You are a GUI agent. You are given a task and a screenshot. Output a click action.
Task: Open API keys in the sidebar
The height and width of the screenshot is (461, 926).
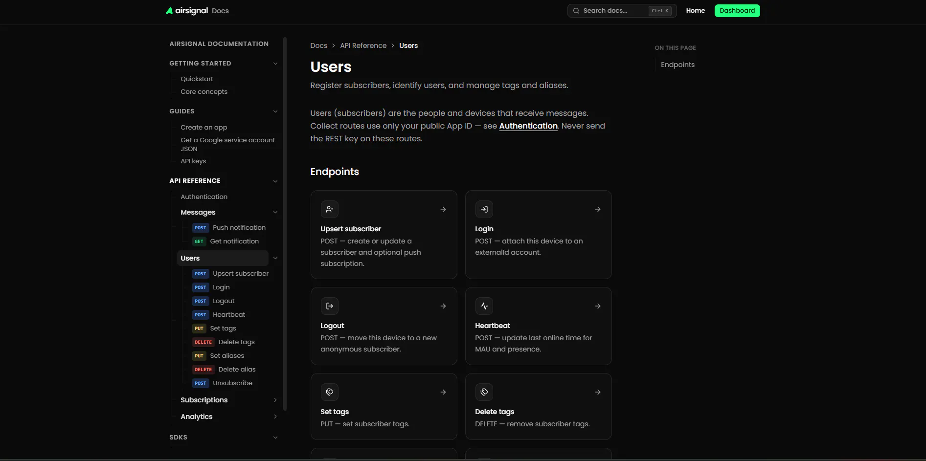pos(193,161)
